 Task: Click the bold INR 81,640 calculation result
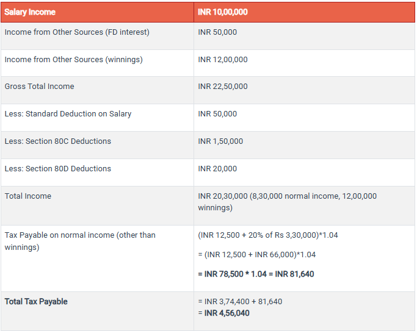point(294,274)
